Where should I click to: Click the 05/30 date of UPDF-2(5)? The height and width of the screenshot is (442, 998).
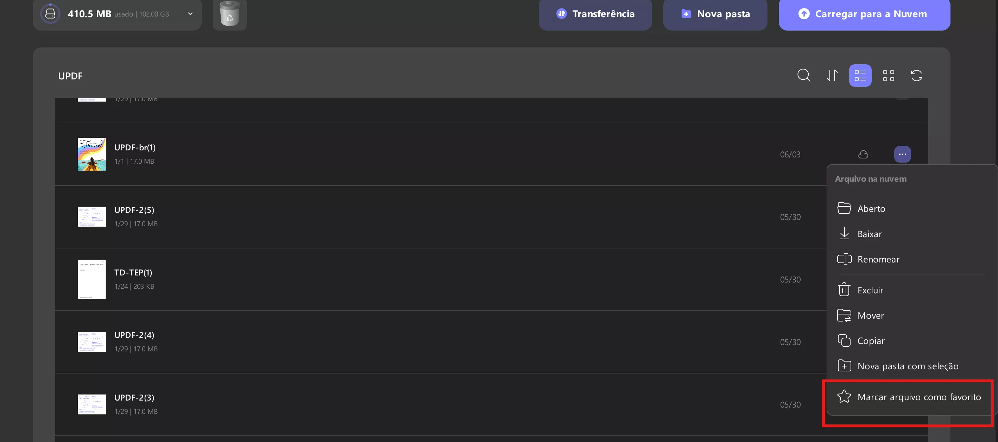click(790, 217)
